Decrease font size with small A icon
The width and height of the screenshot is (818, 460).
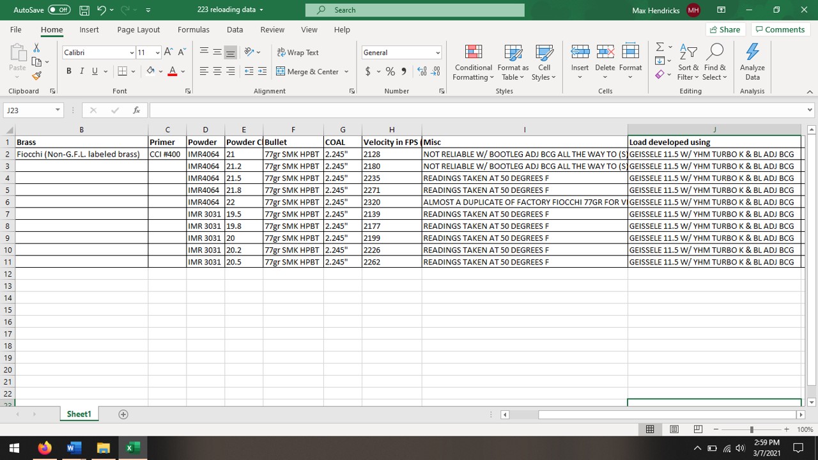(181, 52)
